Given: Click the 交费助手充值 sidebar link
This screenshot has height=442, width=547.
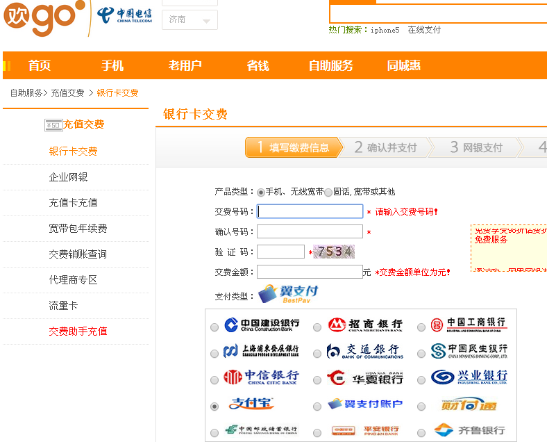Looking at the screenshot, I should (78, 331).
